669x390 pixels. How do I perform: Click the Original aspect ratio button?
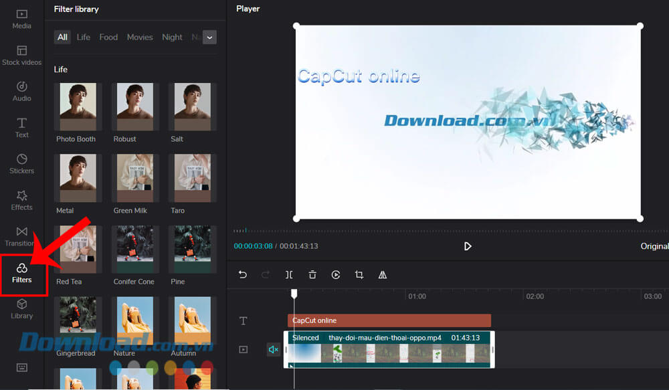pyautogui.click(x=654, y=246)
